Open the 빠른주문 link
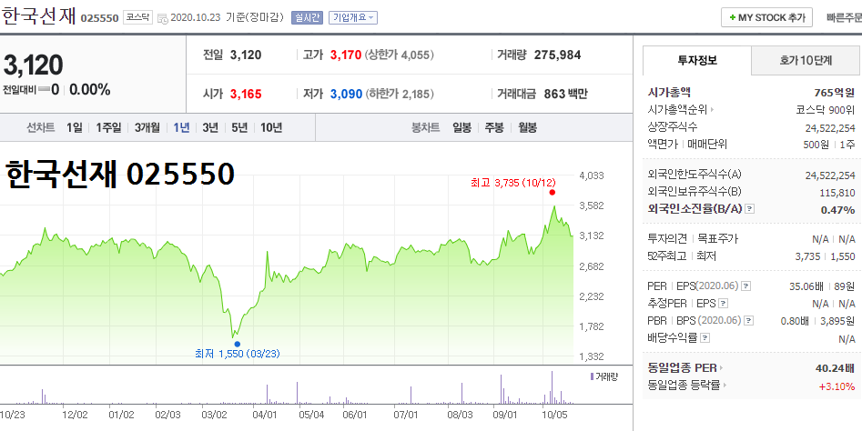The width and height of the screenshot is (862, 431). pos(845,17)
